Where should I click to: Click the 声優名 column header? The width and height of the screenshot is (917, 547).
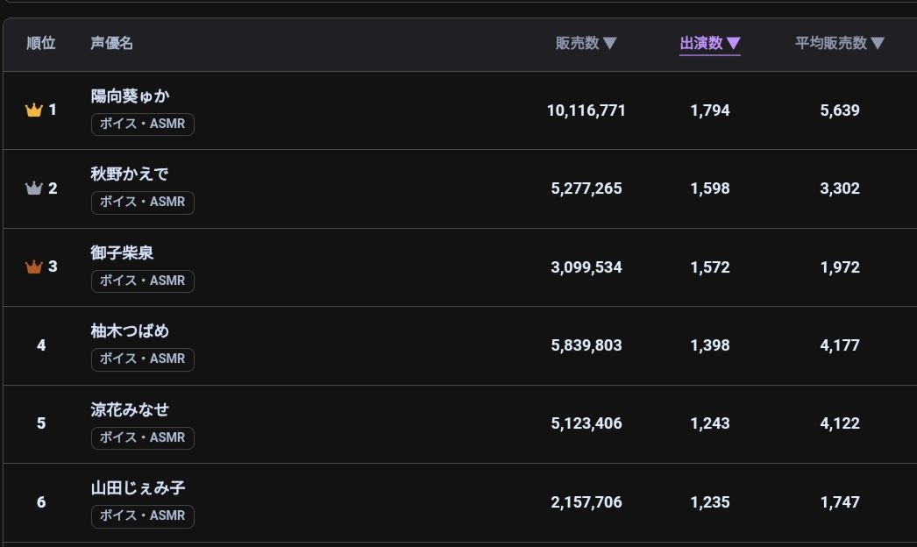pos(111,43)
